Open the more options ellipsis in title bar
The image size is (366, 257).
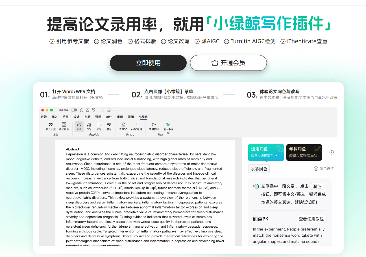pyautogui.click(x=115, y=110)
